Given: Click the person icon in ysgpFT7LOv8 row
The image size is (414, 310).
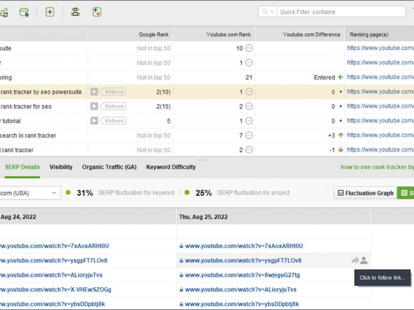Looking at the screenshot, I should pos(364,260).
